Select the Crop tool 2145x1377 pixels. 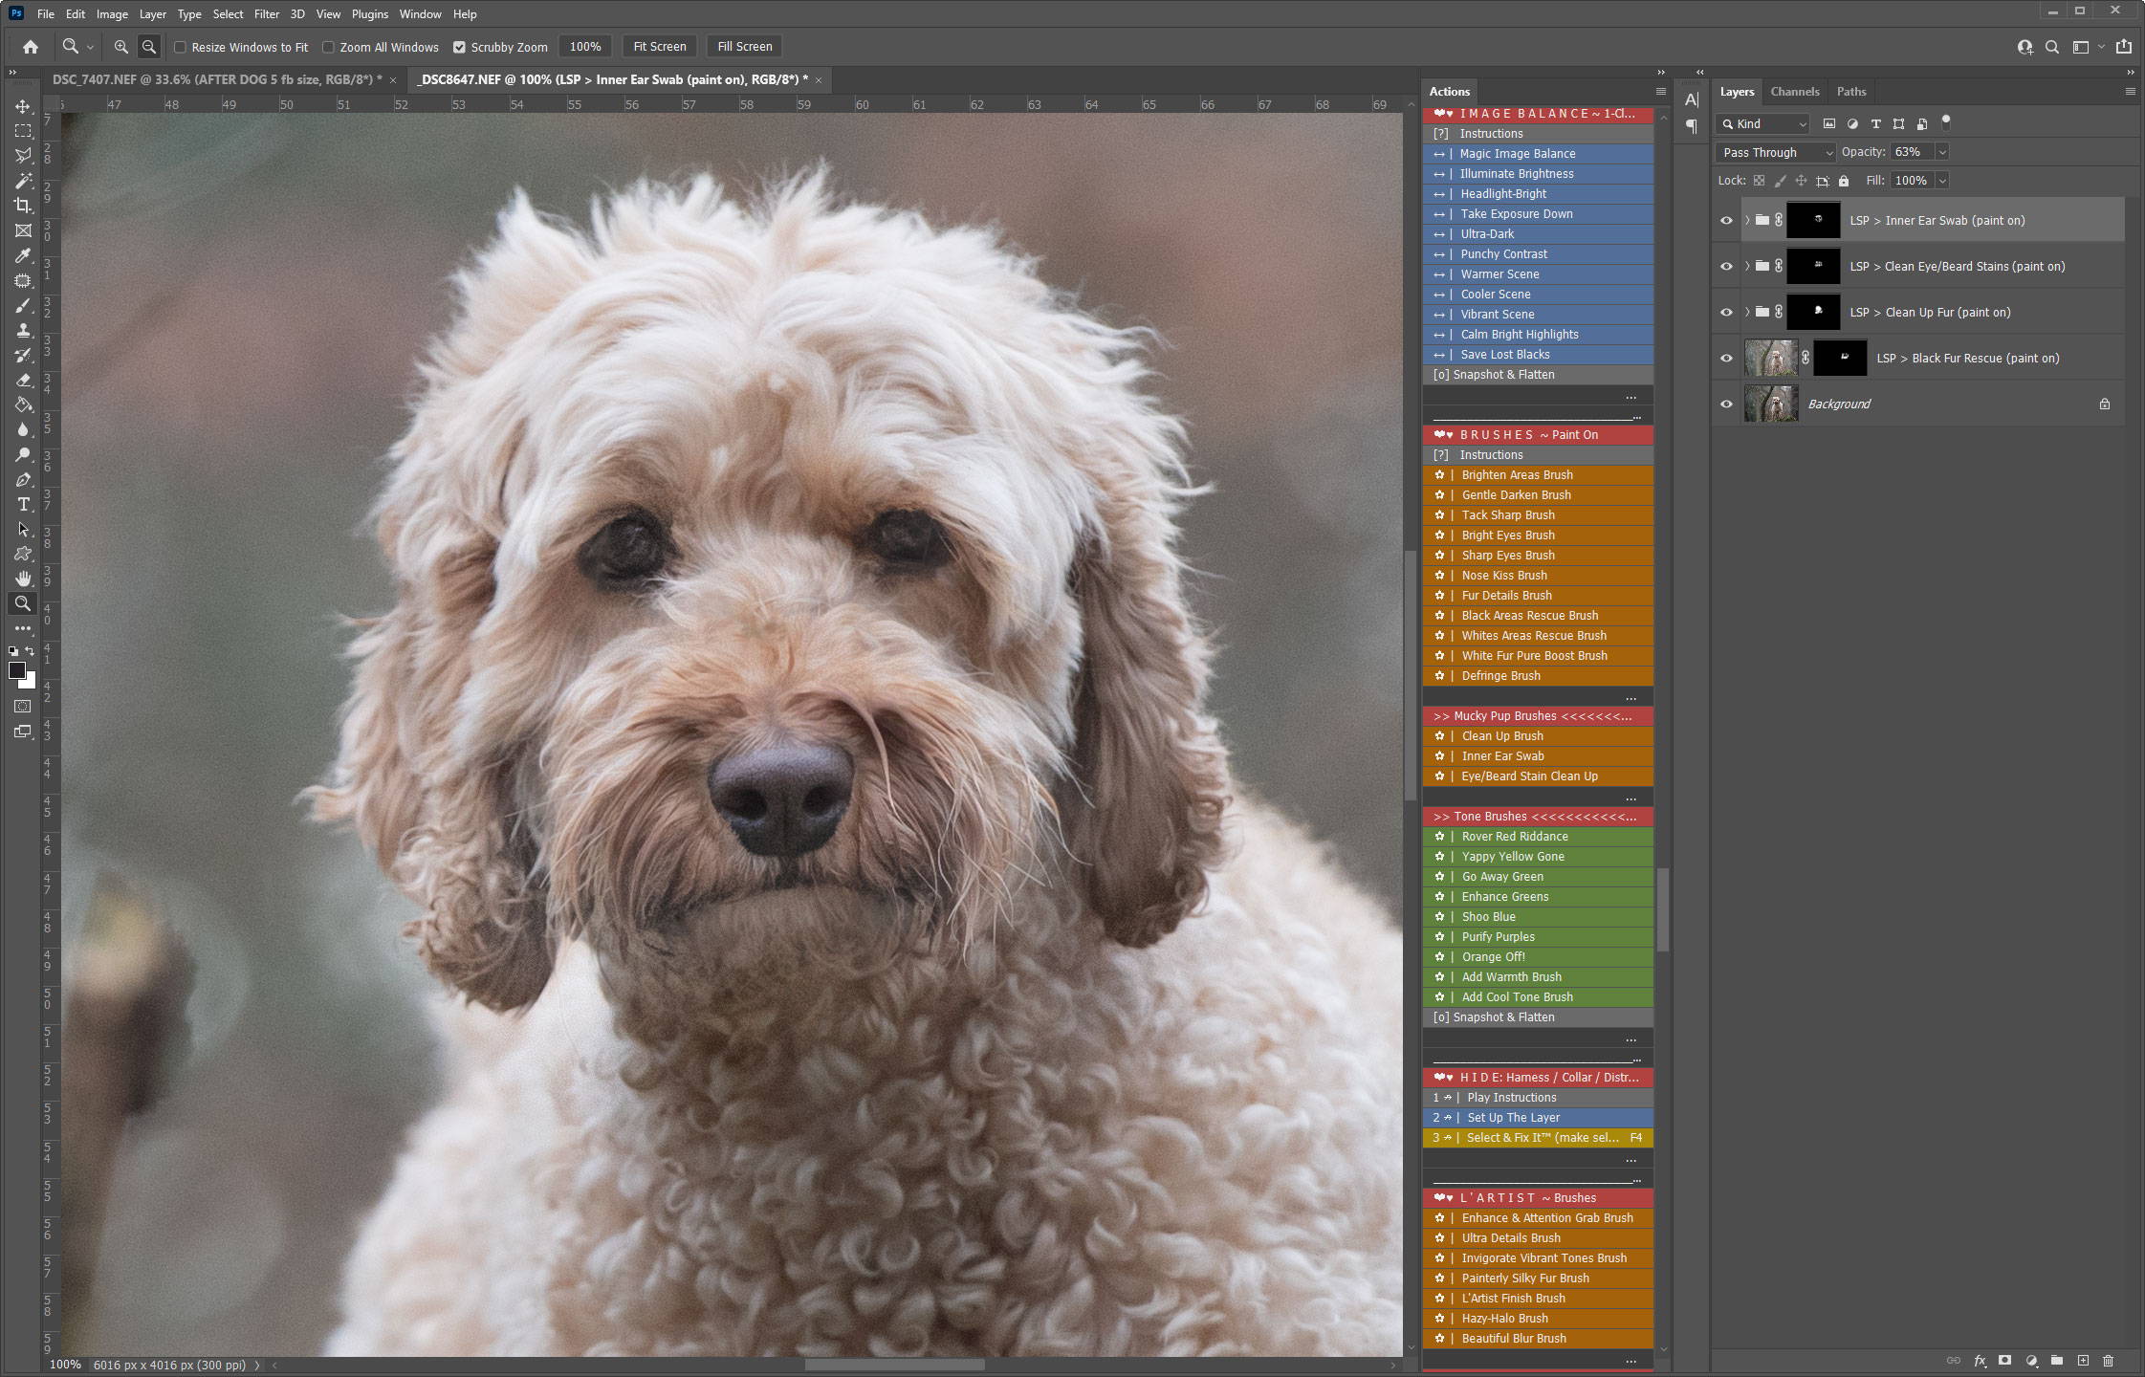point(23,206)
